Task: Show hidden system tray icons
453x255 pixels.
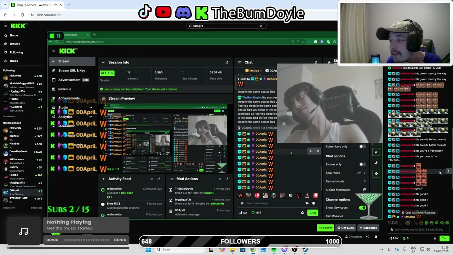Action: 382,250
